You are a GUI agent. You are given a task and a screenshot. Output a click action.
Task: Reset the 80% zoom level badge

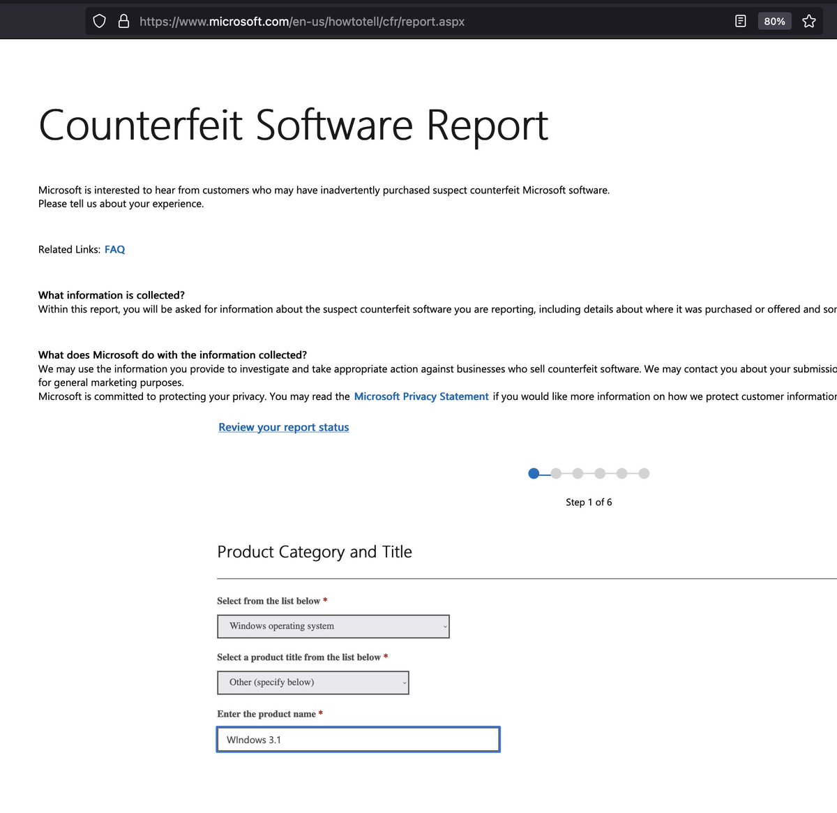pyautogui.click(x=774, y=21)
